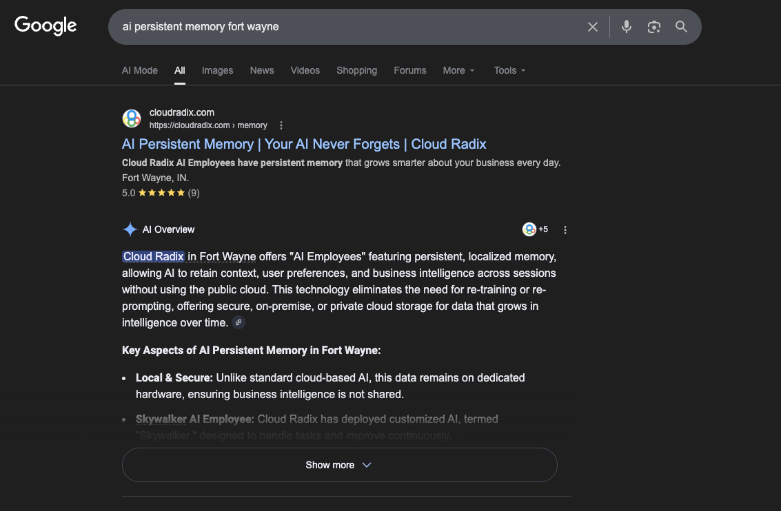Click the share link icon after the overview text

[239, 322]
